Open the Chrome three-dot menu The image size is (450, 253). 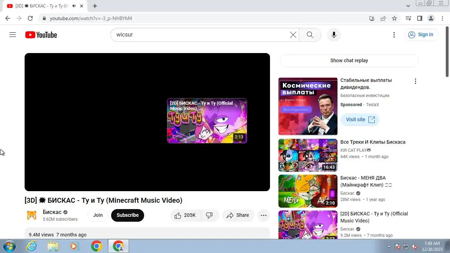[442, 18]
